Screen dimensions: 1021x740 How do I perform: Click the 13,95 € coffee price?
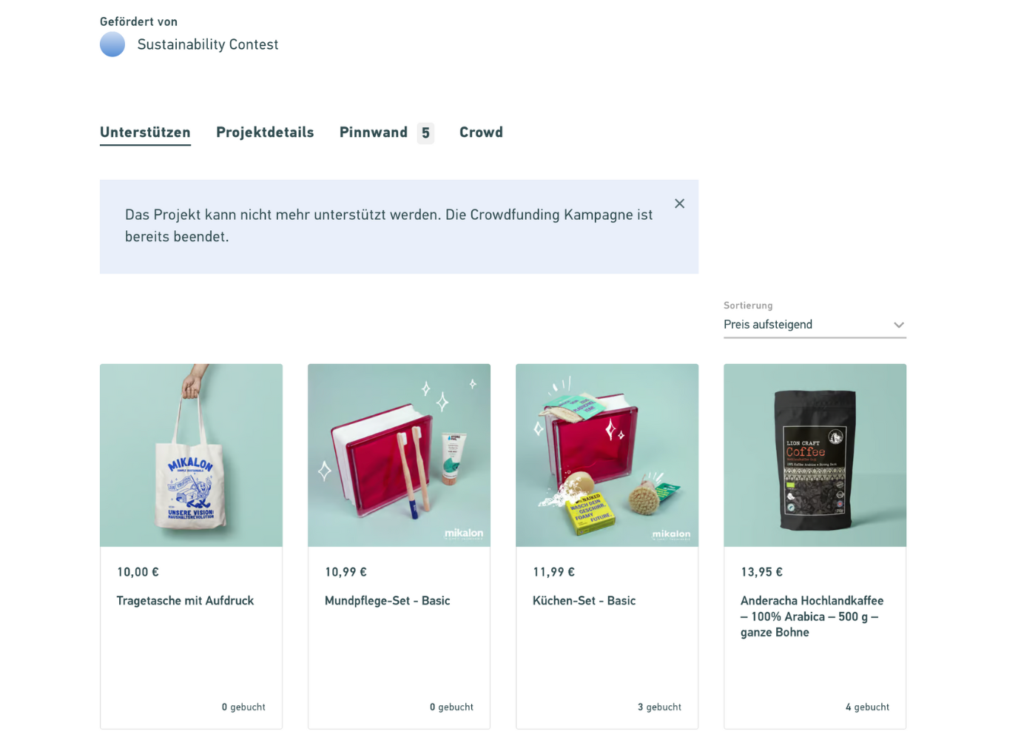click(x=761, y=572)
